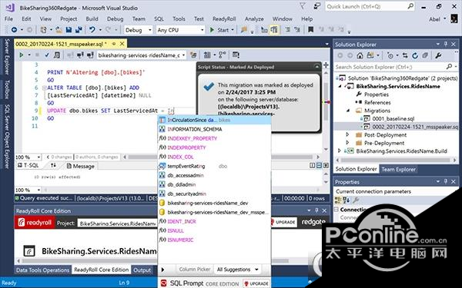Switch to Data Tools Operations tab
The height and width of the screenshot is (288, 462).
point(42,270)
